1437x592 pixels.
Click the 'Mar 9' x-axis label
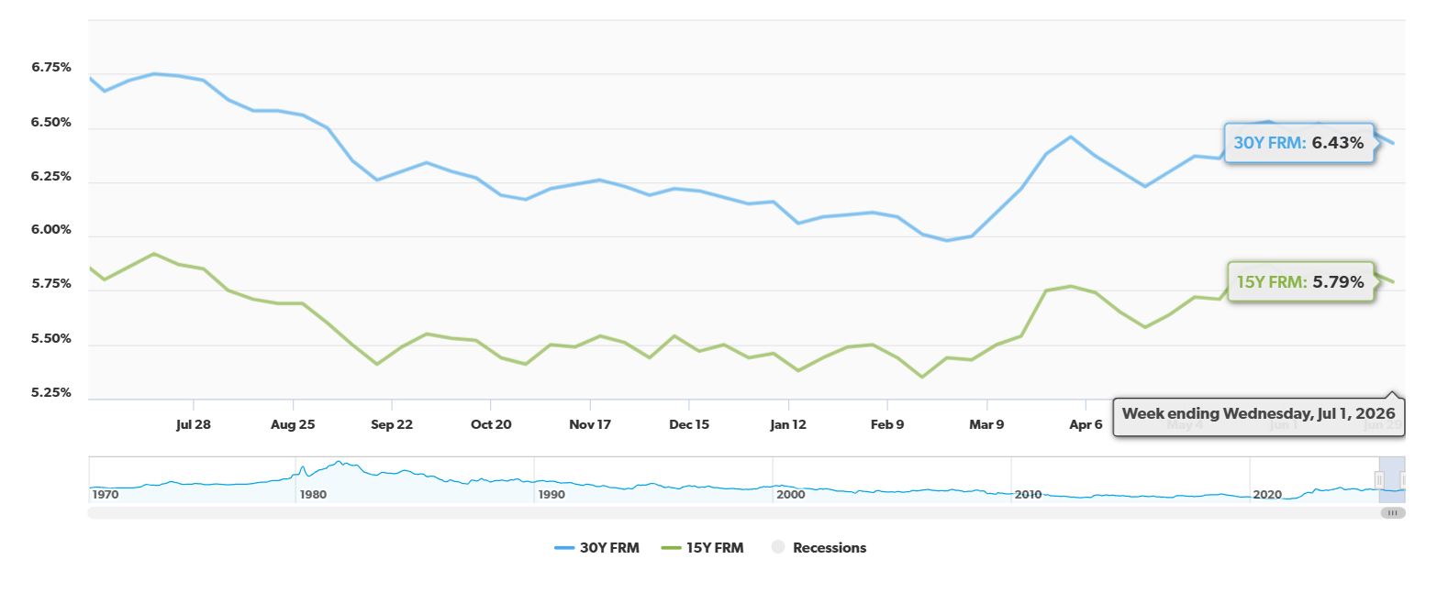[x=986, y=425]
